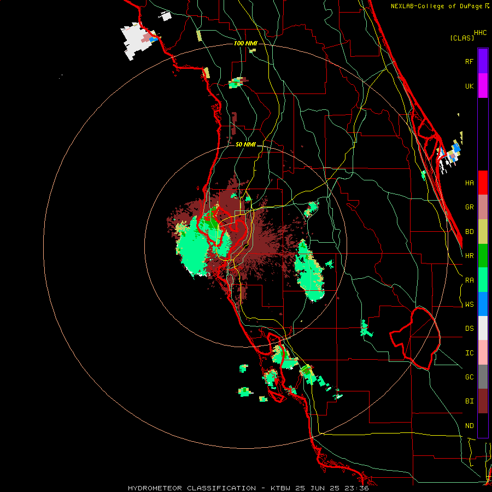Click the UK legend label
Screen dimensions: 492x492
point(469,86)
